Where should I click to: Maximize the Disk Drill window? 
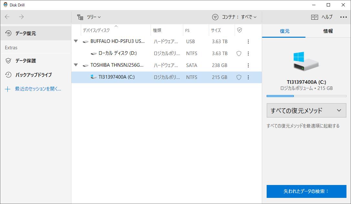point(328,5)
